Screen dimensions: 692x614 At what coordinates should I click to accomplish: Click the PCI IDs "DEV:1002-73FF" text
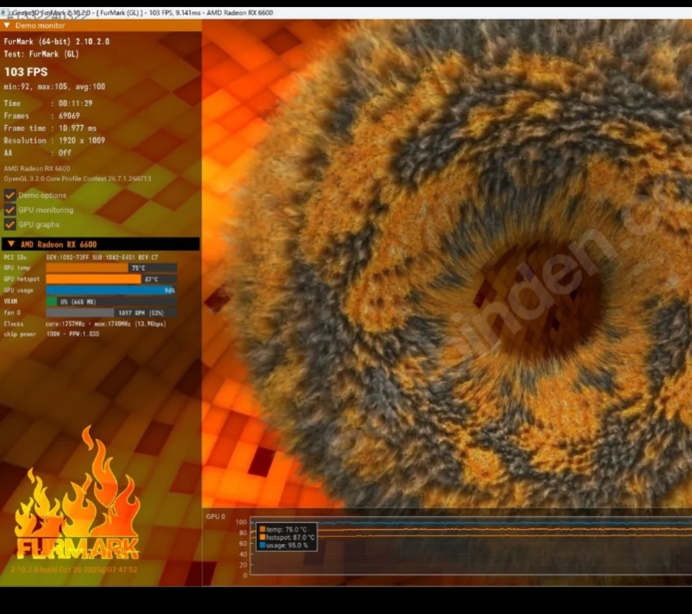tap(67, 257)
